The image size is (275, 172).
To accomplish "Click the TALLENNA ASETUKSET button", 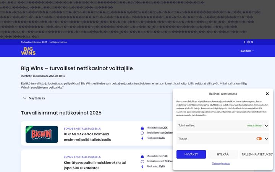I will (x=254, y=154).
